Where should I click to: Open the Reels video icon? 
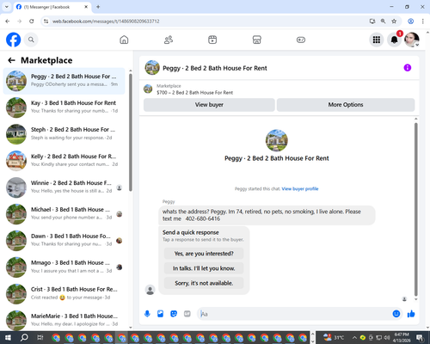pyautogui.click(x=212, y=40)
